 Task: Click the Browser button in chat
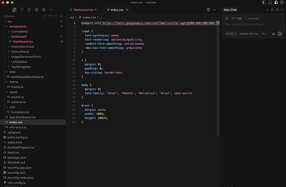click(252, 18)
